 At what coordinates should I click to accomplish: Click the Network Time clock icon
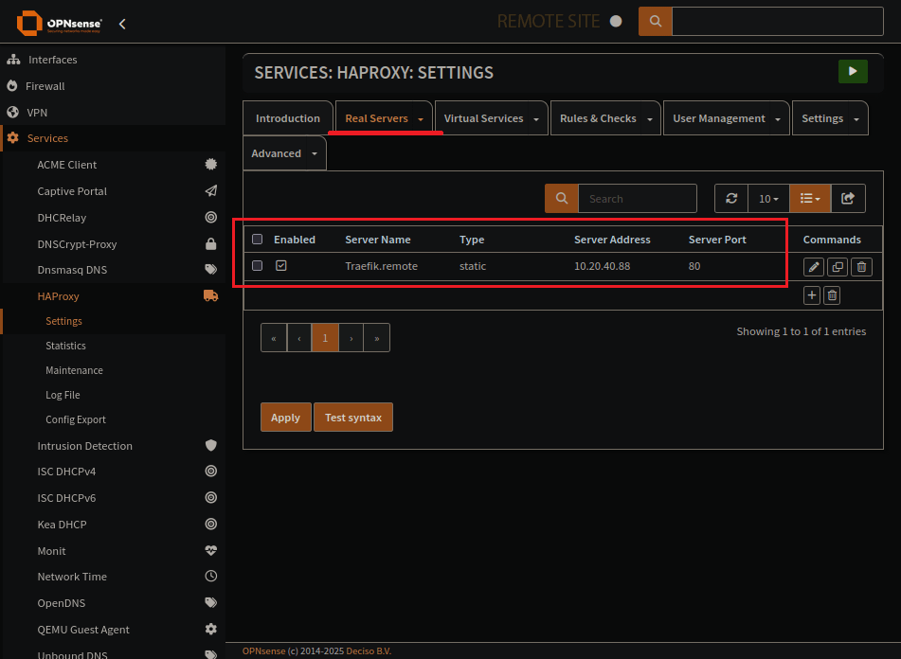pos(211,576)
